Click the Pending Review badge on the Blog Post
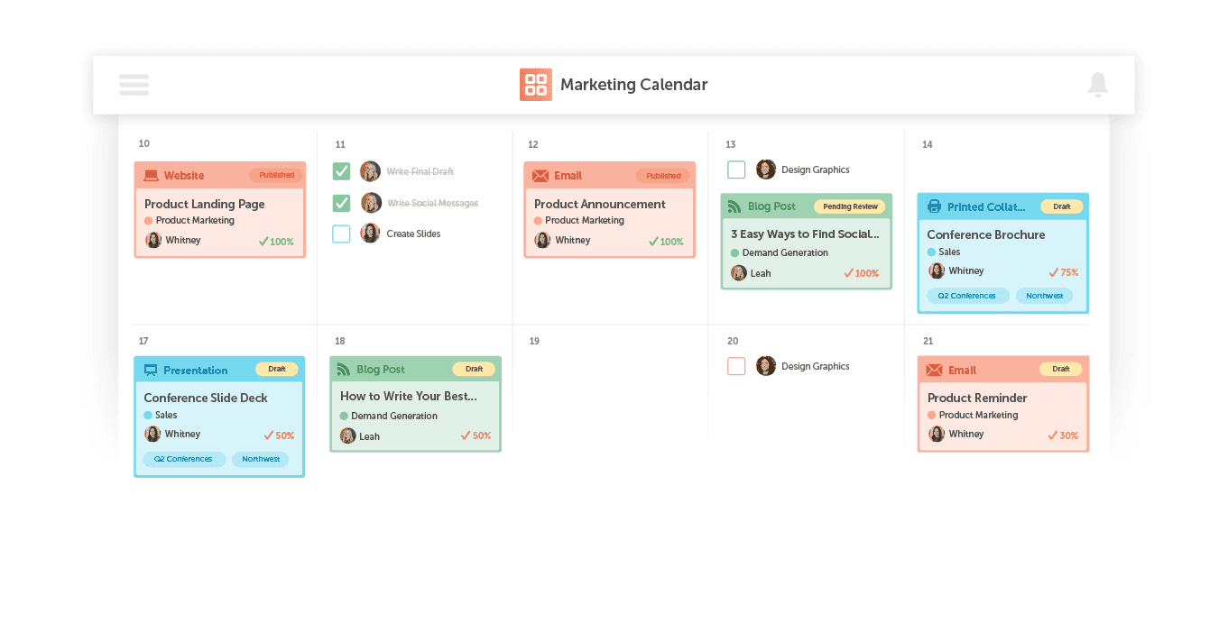This screenshot has height=623, width=1228. (x=850, y=206)
